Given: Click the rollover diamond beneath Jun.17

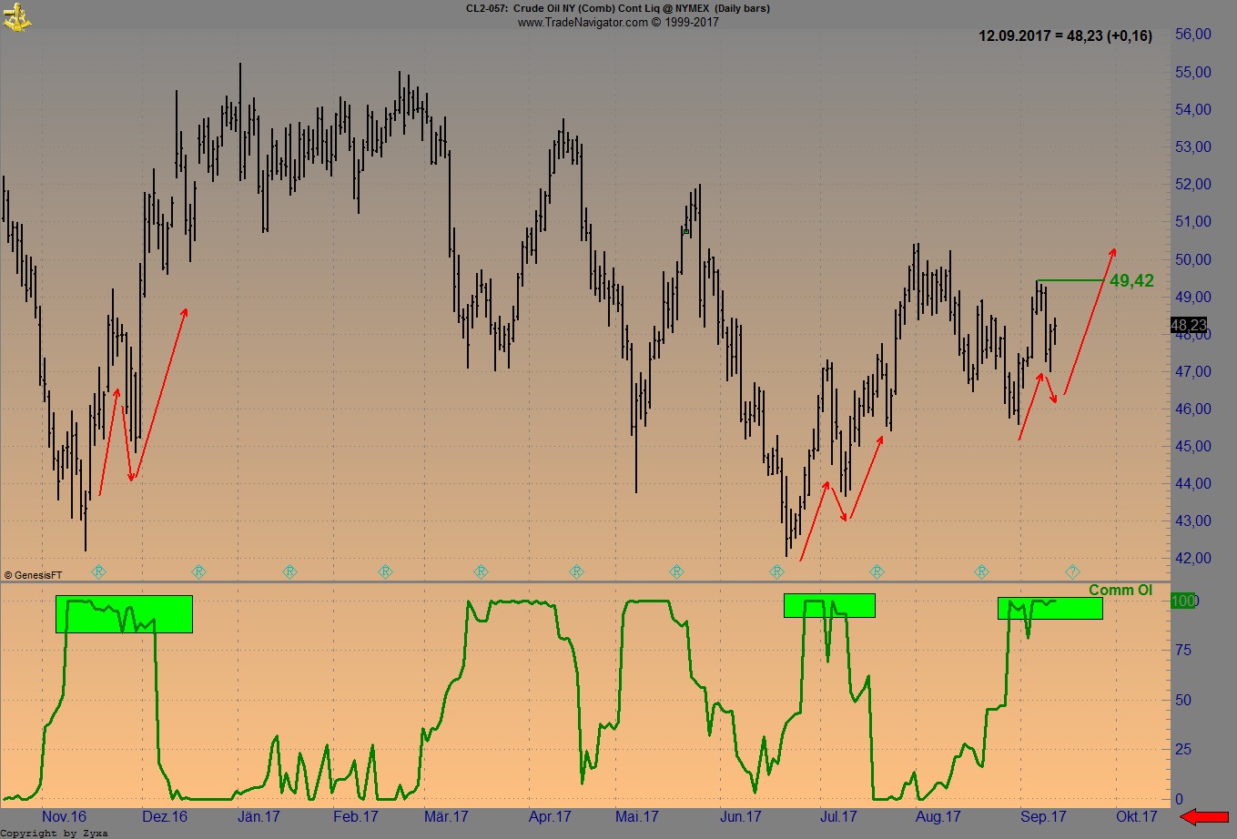Looking at the screenshot, I should [x=776, y=571].
